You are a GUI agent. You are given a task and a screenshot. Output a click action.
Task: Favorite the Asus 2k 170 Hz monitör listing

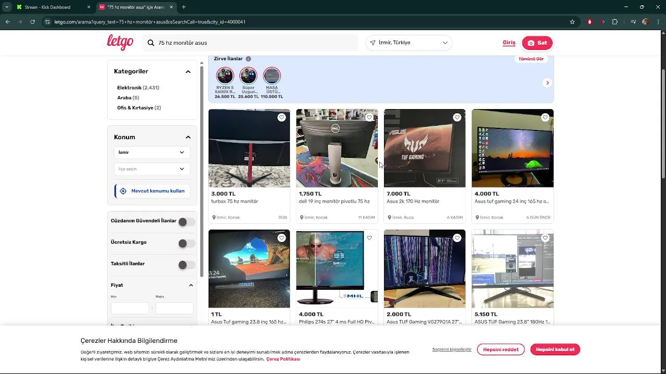click(457, 117)
